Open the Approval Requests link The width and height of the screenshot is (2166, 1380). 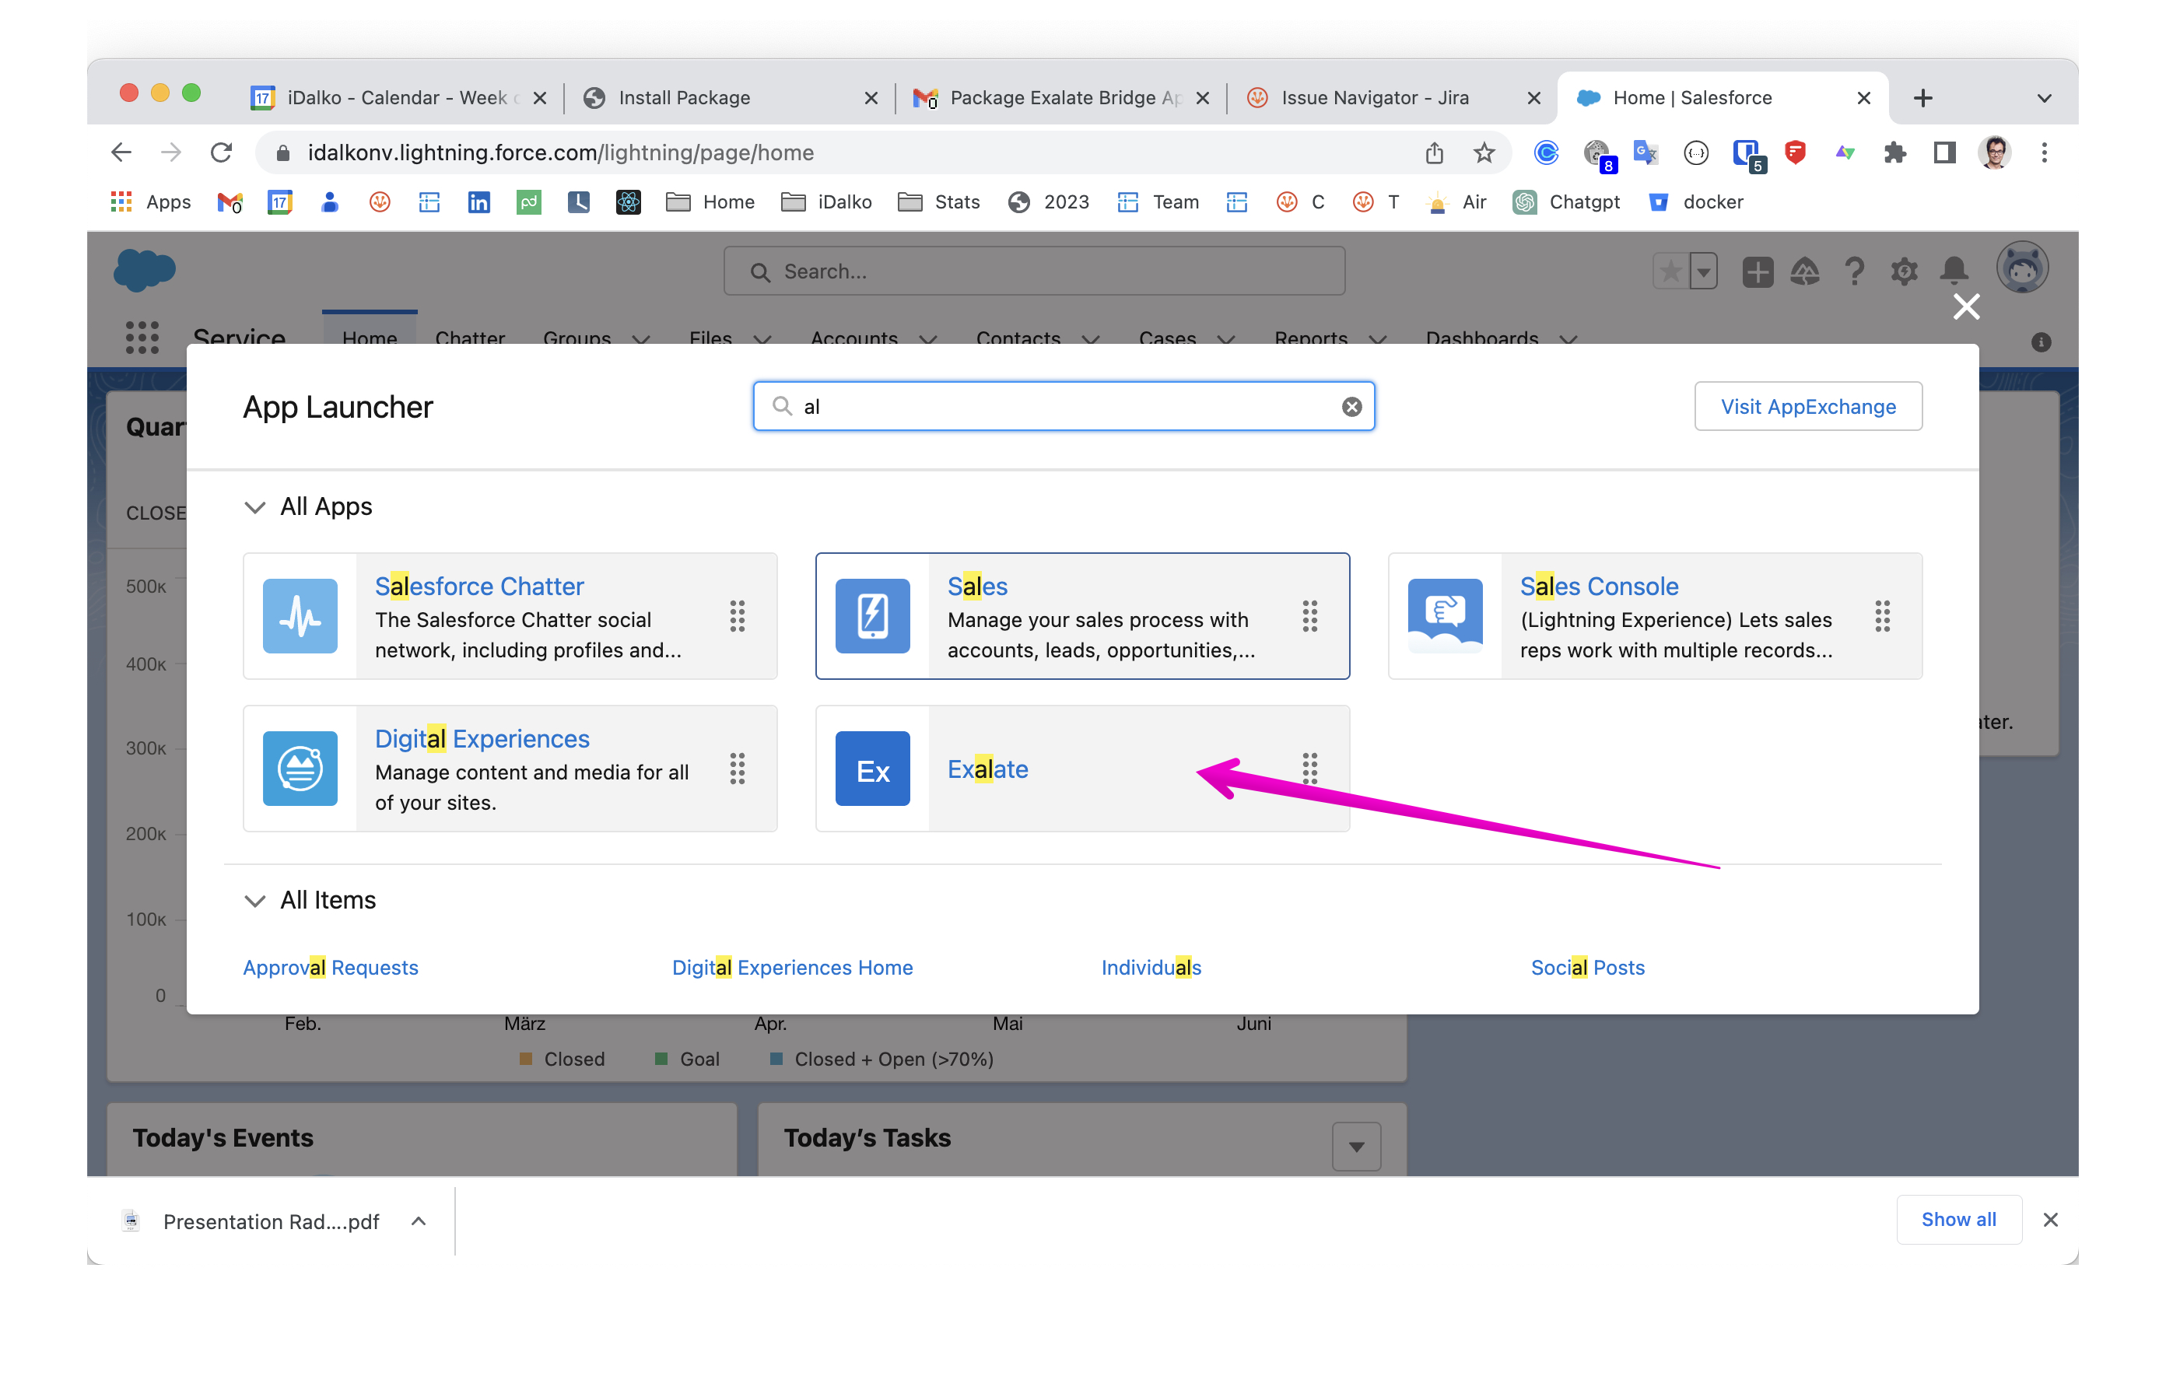330,967
